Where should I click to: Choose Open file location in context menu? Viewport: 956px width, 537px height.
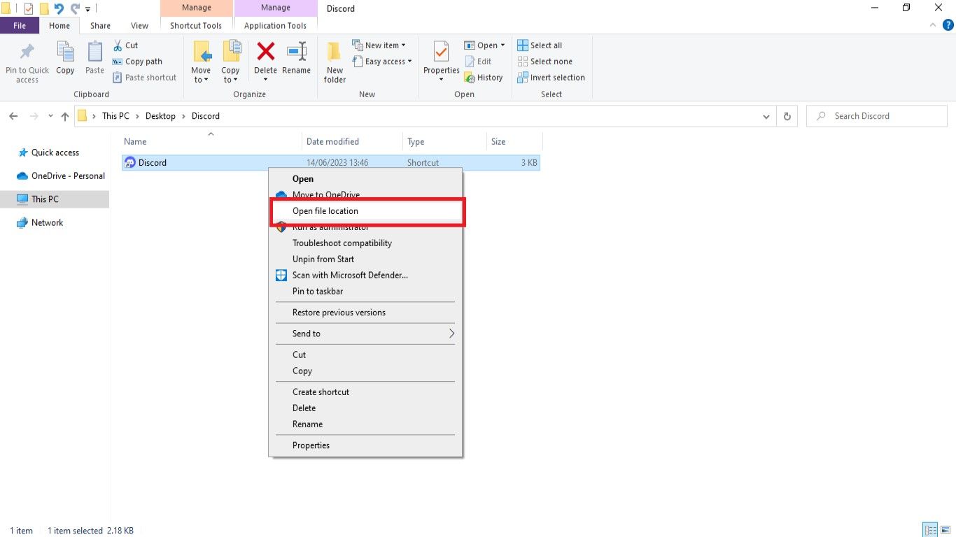pos(325,211)
